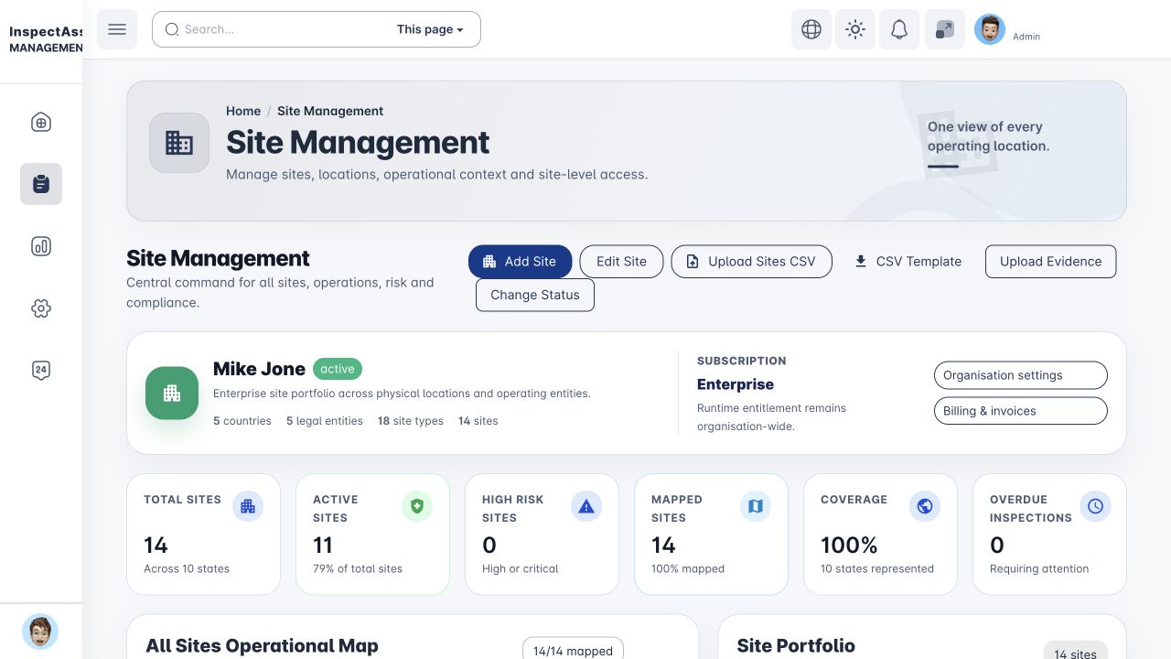
Task: Click the Mike Jone organisation name
Action: tap(259, 369)
